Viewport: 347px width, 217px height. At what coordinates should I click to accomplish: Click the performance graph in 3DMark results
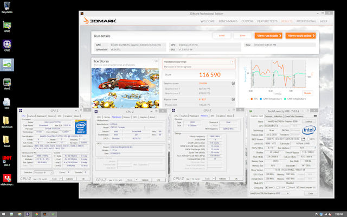click(278, 74)
